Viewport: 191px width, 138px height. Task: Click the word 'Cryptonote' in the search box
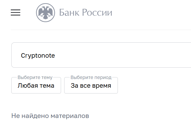[38, 56]
